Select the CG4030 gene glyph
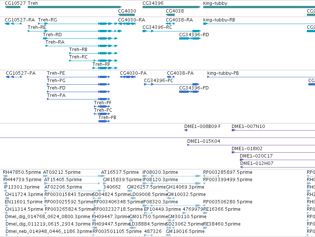The height and width of the screenshot is (237, 315). 126,15
